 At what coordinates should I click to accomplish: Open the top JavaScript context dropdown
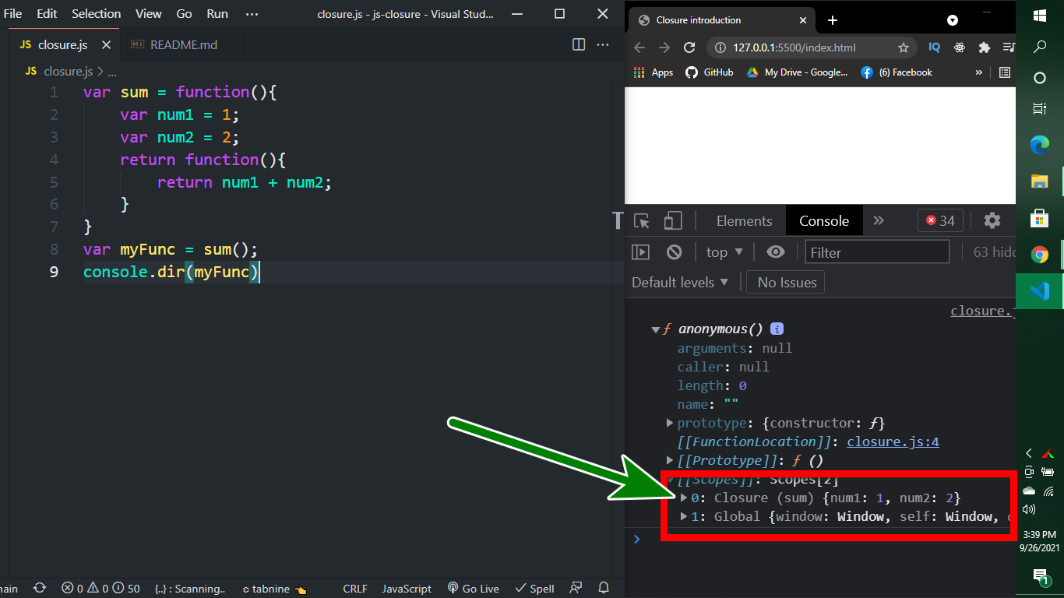click(724, 252)
